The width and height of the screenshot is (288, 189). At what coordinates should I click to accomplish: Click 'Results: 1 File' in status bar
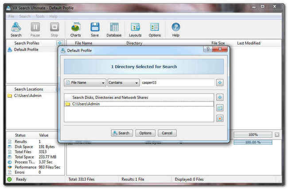133,179
